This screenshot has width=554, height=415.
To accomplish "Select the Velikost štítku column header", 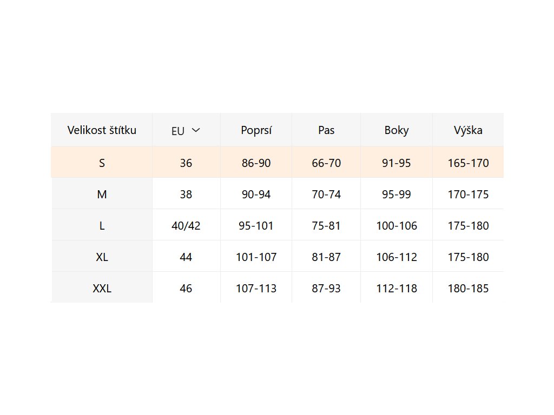I will pyautogui.click(x=102, y=130).
